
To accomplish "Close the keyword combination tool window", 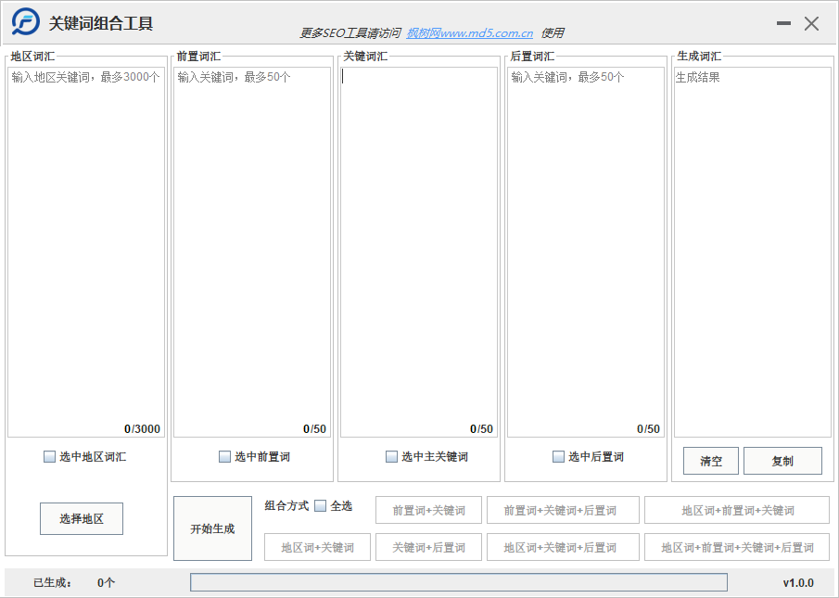I will (x=811, y=24).
